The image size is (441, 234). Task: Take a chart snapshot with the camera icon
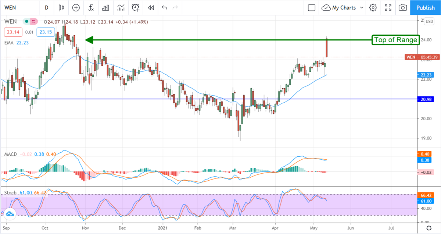pyautogui.click(x=403, y=7)
